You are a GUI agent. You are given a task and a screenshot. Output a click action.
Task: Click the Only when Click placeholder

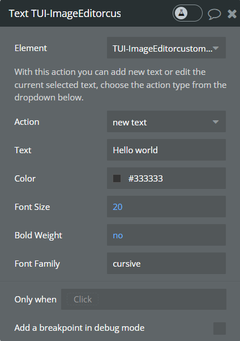83,299
